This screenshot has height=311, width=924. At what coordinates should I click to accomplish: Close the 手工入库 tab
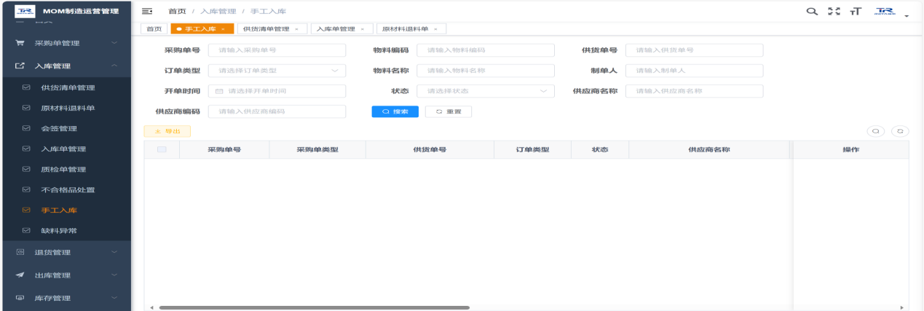pos(223,29)
